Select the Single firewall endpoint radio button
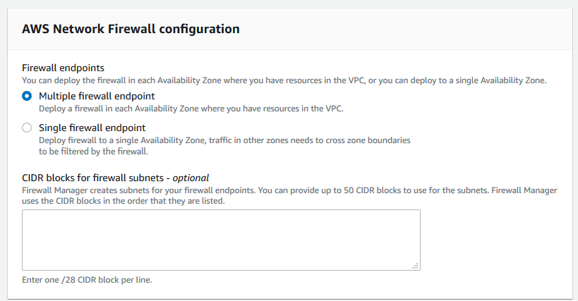The image size is (578, 301). (27, 128)
